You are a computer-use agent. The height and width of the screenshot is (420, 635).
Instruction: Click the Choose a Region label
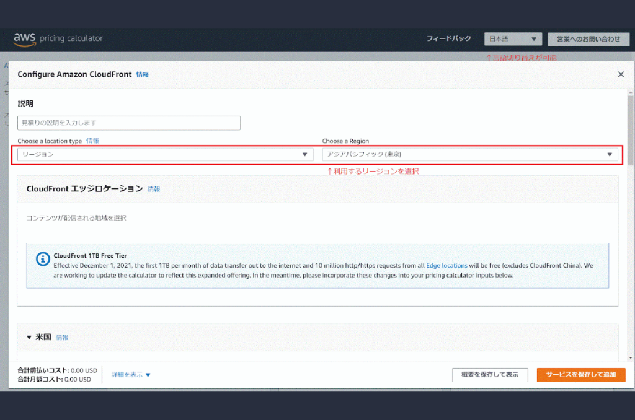[345, 141]
